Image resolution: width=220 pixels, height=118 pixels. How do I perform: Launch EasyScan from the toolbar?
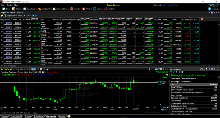pos(39,9)
